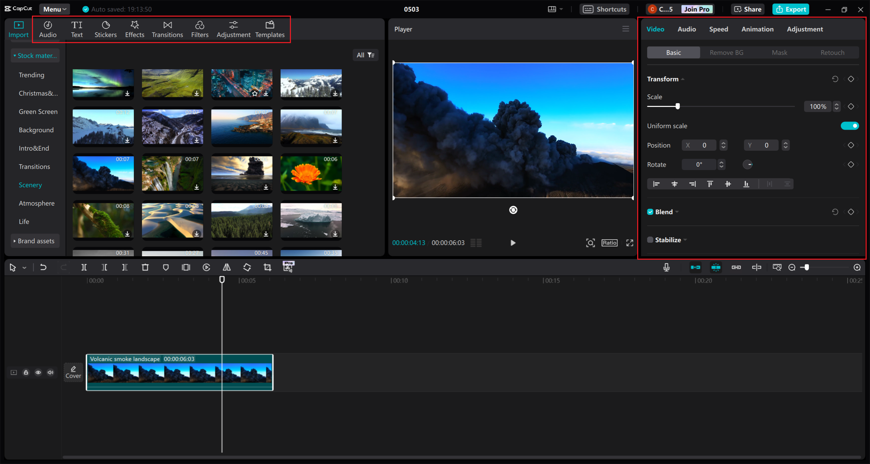Image resolution: width=870 pixels, height=464 pixels.
Task: Select the Record voiceover microphone icon
Action: (x=666, y=267)
